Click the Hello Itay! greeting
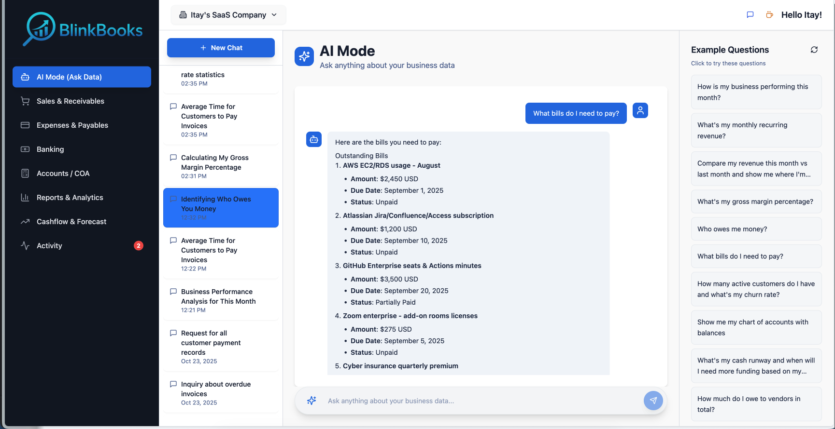 pyautogui.click(x=802, y=15)
